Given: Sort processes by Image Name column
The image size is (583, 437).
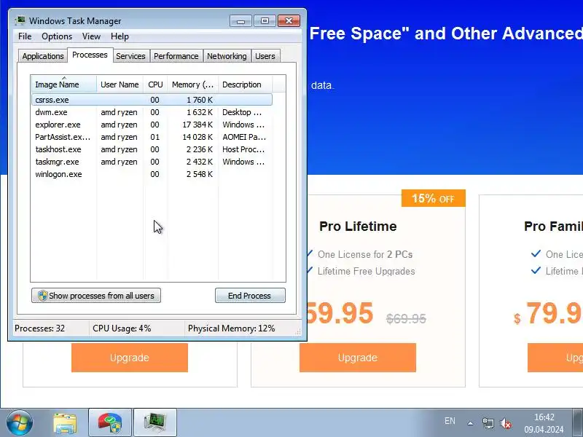Looking at the screenshot, I should (x=64, y=84).
